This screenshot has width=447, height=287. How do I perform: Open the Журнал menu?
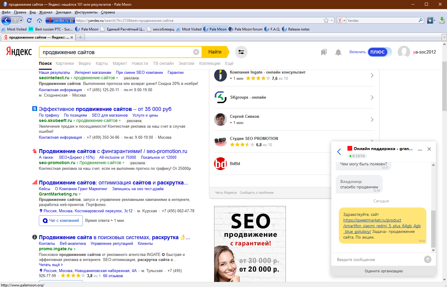(x=46, y=12)
